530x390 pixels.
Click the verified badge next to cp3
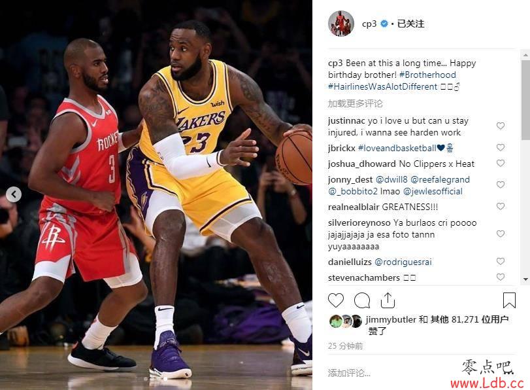(x=384, y=24)
